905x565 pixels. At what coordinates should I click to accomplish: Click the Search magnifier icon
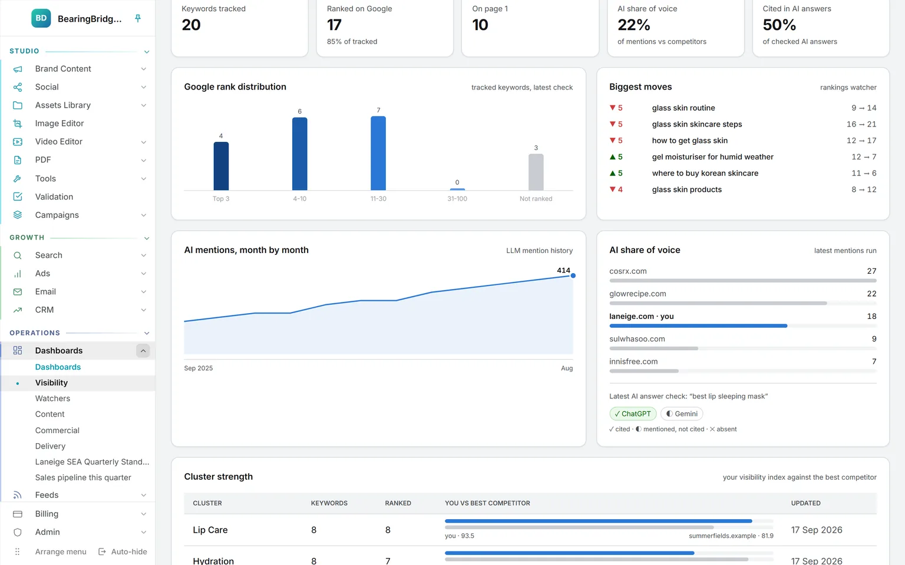pos(18,255)
